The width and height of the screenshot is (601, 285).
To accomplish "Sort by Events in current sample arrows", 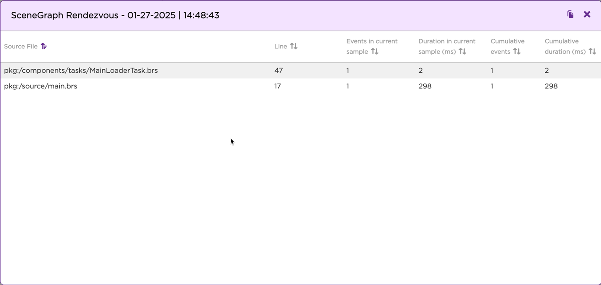I will 375,51.
